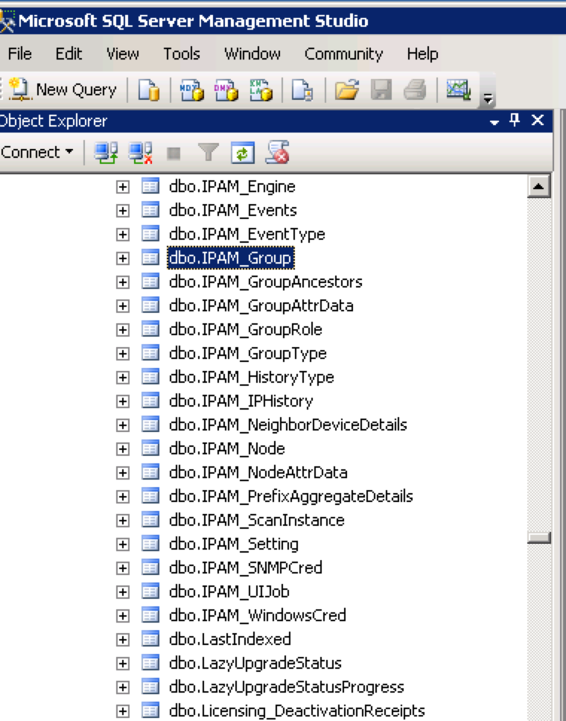Click the vertical scrollbar thumb
The height and width of the screenshot is (721, 566).
coord(539,538)
